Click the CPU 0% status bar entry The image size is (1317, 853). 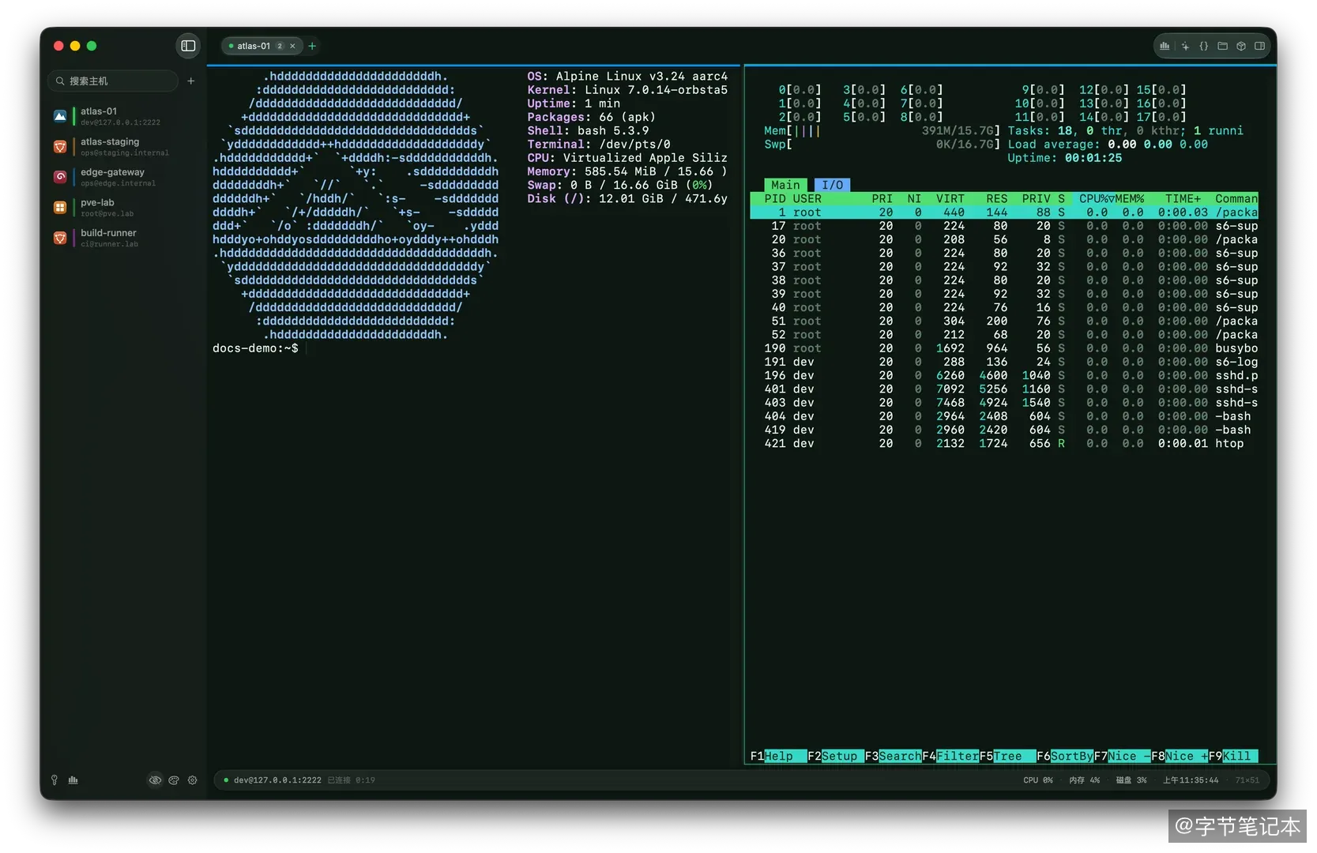point(1038,780)
